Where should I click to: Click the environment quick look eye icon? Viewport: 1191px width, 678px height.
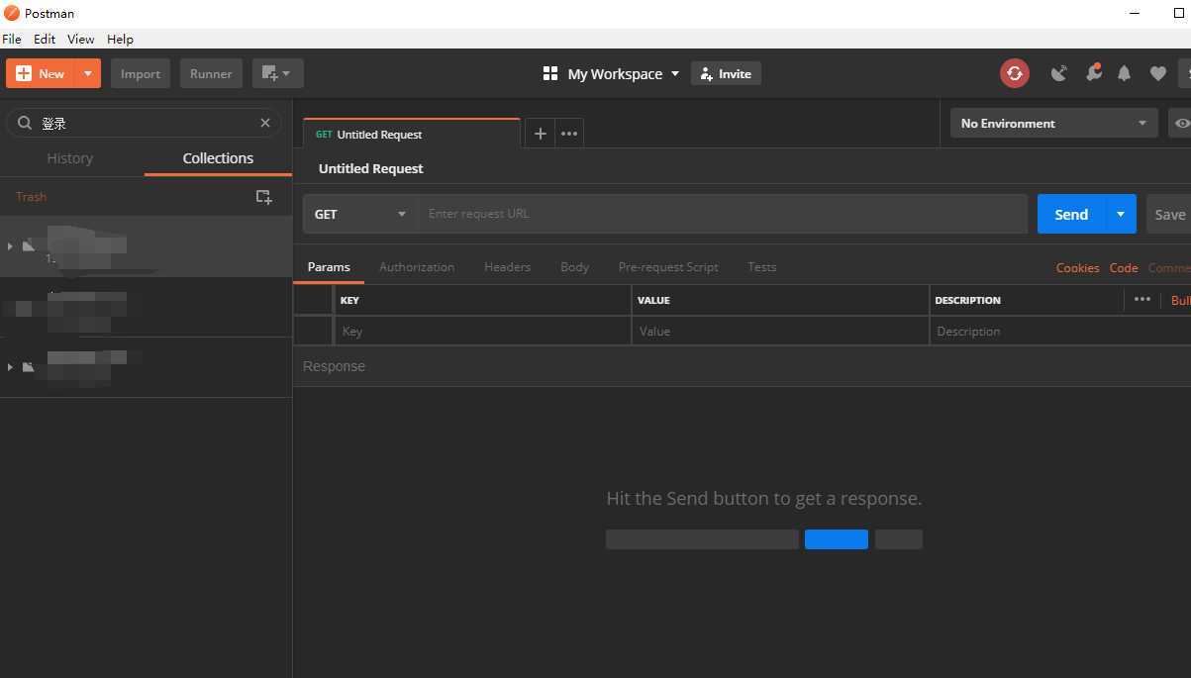click(x=1180, y=123)
